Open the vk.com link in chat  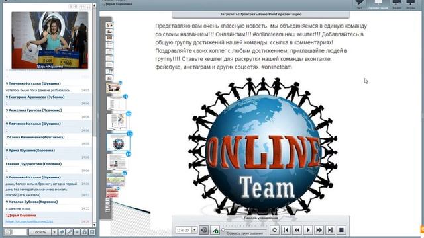29,222
